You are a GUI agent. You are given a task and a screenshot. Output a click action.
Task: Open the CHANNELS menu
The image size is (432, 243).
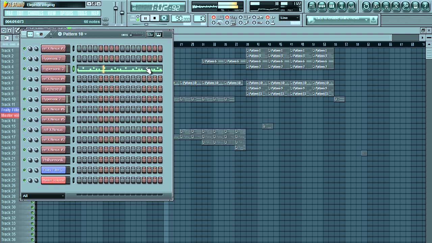pos(35,13)
